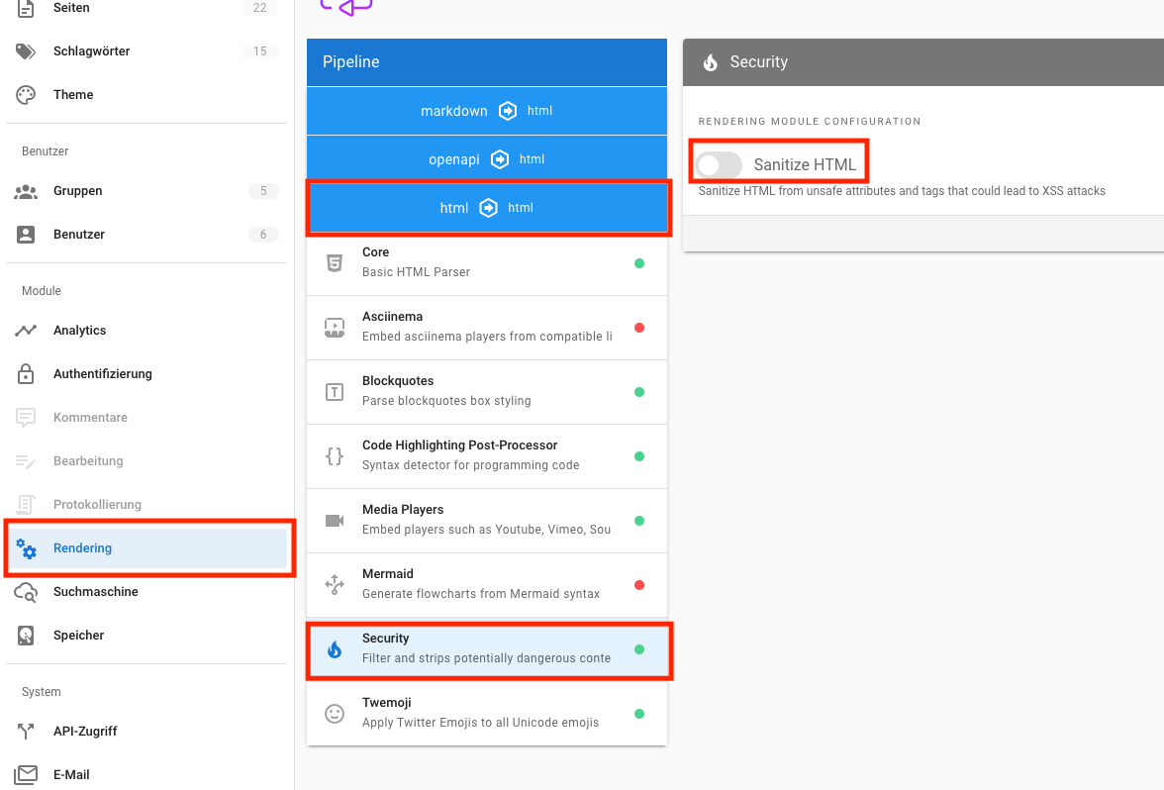Click the Seiten page icon

26,8
